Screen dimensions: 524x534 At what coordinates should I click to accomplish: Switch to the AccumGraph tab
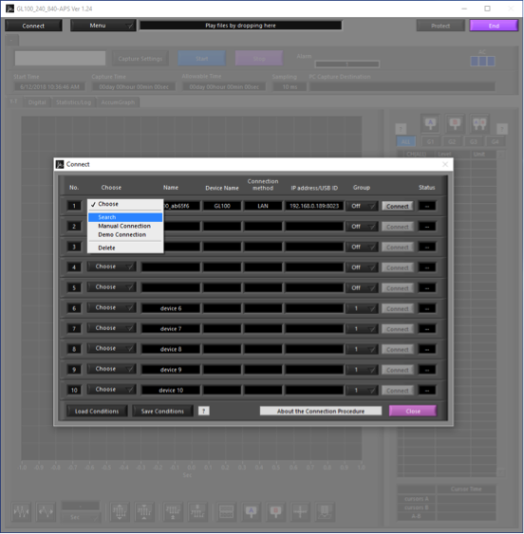point(118,102)
